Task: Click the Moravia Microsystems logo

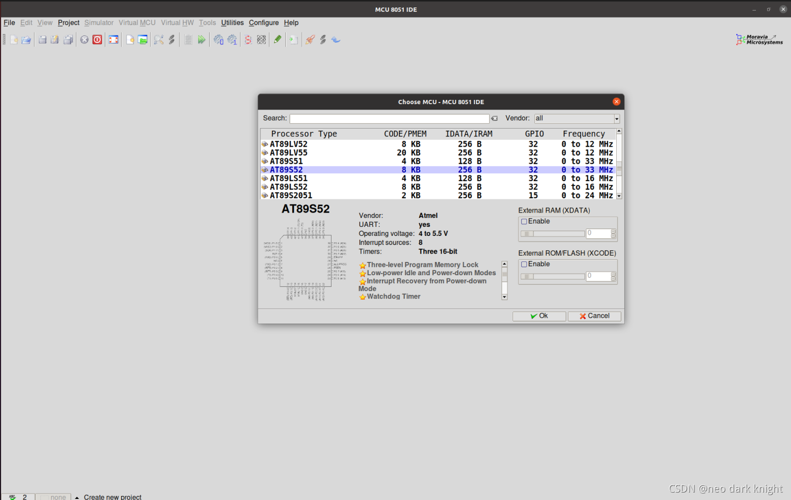Action: coord(759,40)
